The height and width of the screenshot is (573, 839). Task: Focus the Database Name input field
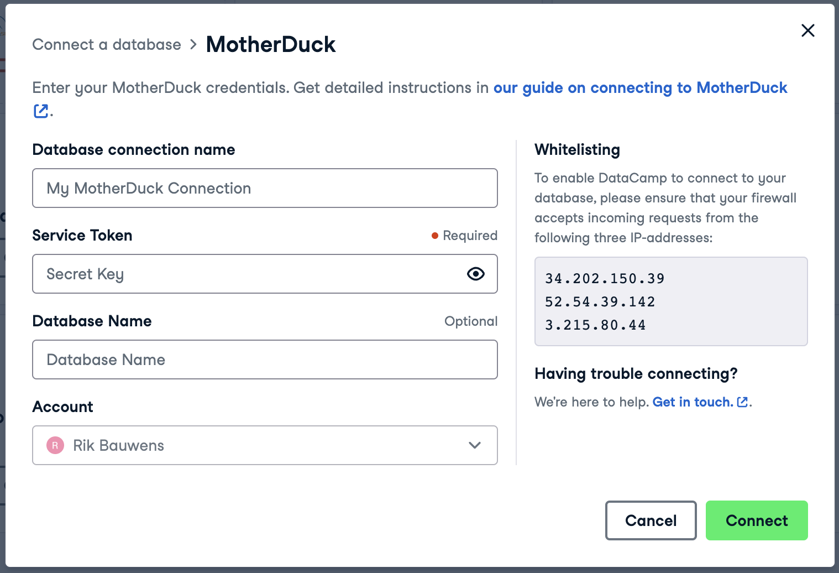265,360
